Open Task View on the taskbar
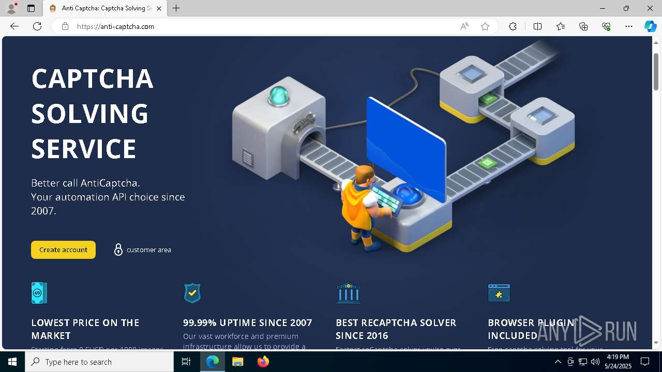 (x=186, y=362)
